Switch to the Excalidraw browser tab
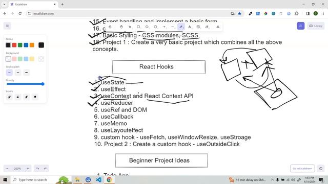 click(33, 5)
